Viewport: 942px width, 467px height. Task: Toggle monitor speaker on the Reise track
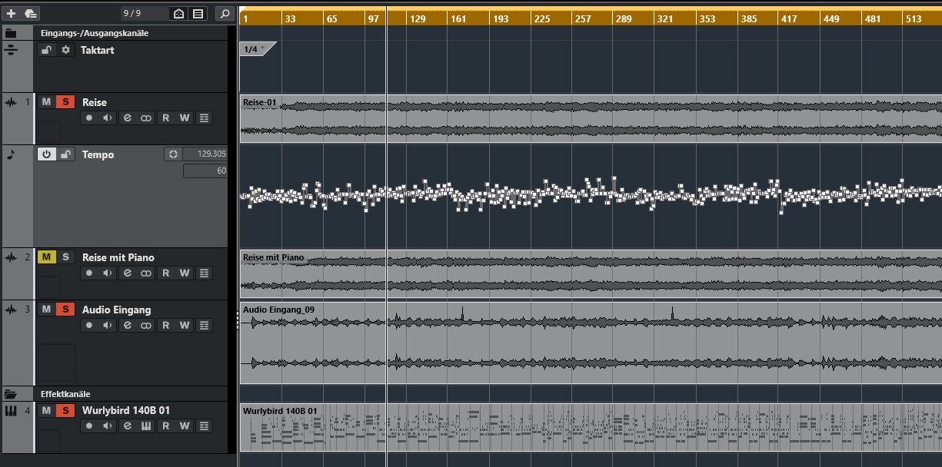[108, 118]
